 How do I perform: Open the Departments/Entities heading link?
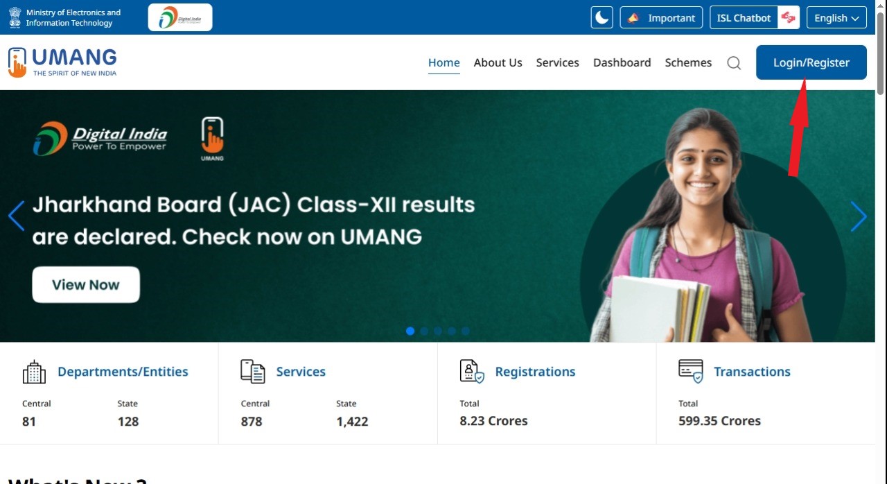click(x=123, y=372)
